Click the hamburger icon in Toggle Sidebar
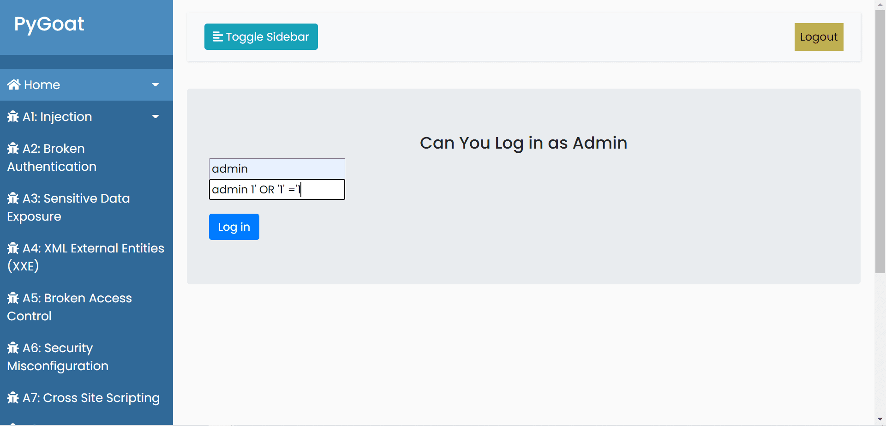Viewport: 886px width, 426px height. pyautogui.click(x=218, y=36)
